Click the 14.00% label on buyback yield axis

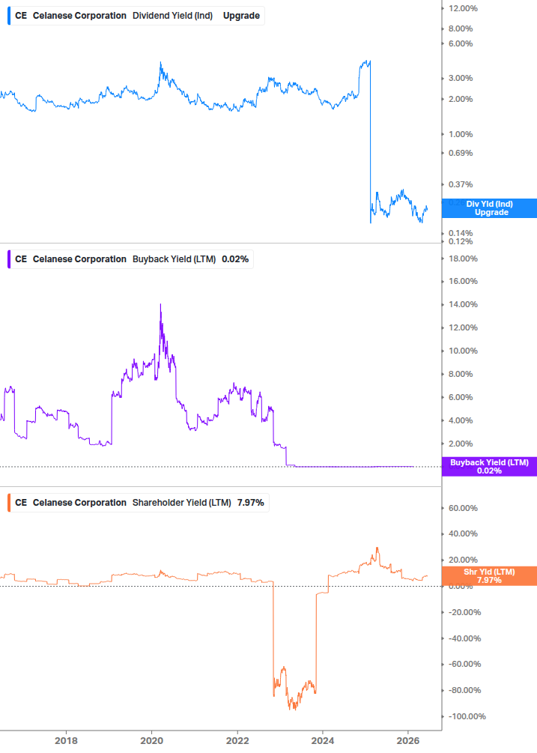tap(463, 304)
